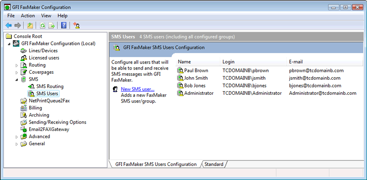Click login TCDOMAINB\pbrown
The width and height of the screenshot is (367, 180).
245,71
